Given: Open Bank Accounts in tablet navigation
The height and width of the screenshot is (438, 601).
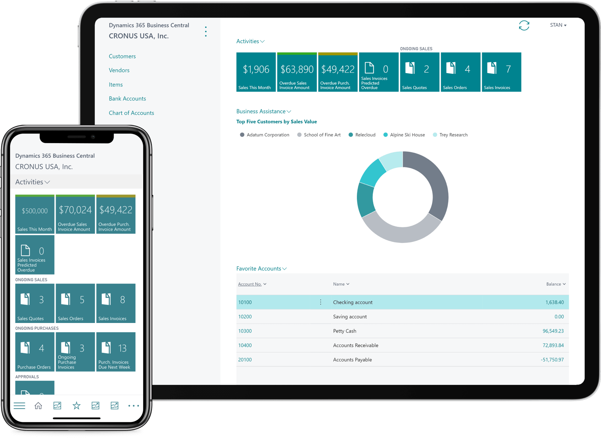Looking at the screenshot, I should [127, 99].
